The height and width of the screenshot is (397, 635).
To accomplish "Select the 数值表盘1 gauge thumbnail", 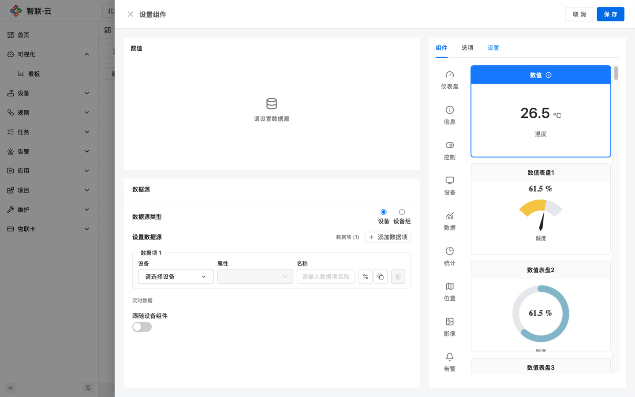I will [x=541, y=209].
